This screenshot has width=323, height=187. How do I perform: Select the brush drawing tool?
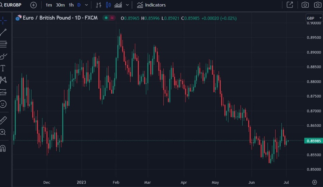[3, 56]
